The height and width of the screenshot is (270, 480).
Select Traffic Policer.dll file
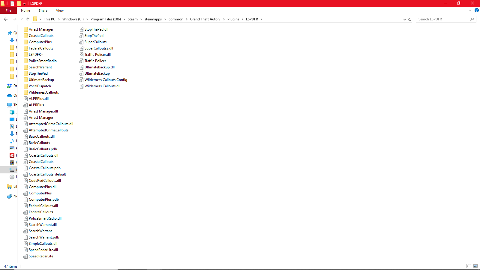tap(95, 55)
